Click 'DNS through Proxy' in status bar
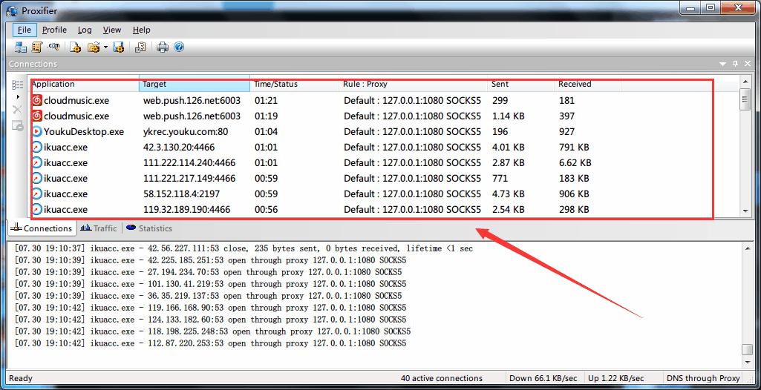Screen dimensions: 761x390 click(703, 378)
